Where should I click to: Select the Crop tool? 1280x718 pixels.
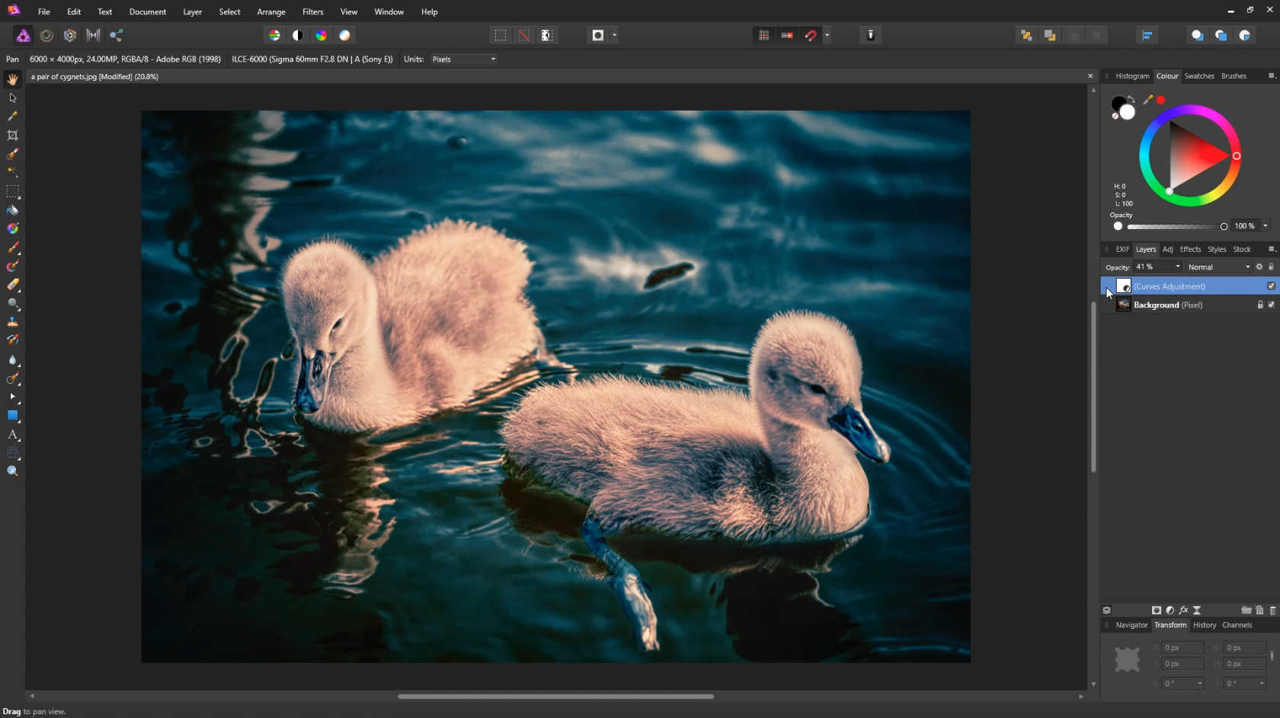point(12,136)
